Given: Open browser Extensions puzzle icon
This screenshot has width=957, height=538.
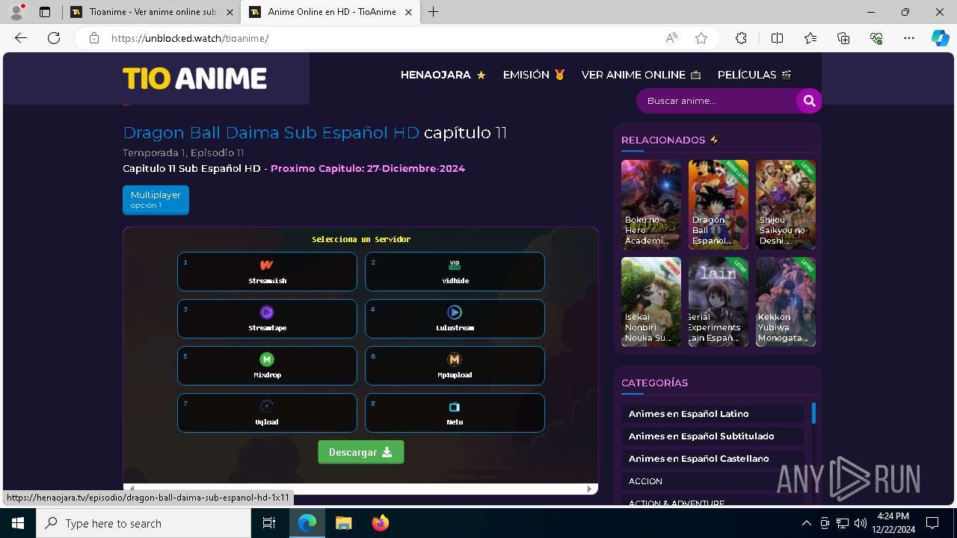Looking at the screenshot, I should pyautogui.click(x=741, y=38).
